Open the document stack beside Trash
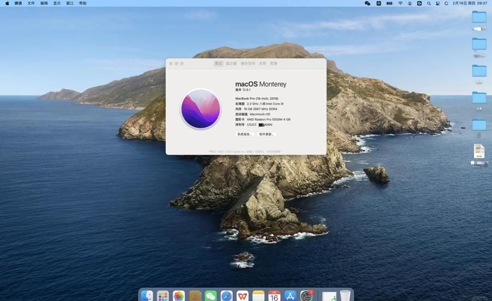This screenshot has height=301, width=492. (329, 296)
